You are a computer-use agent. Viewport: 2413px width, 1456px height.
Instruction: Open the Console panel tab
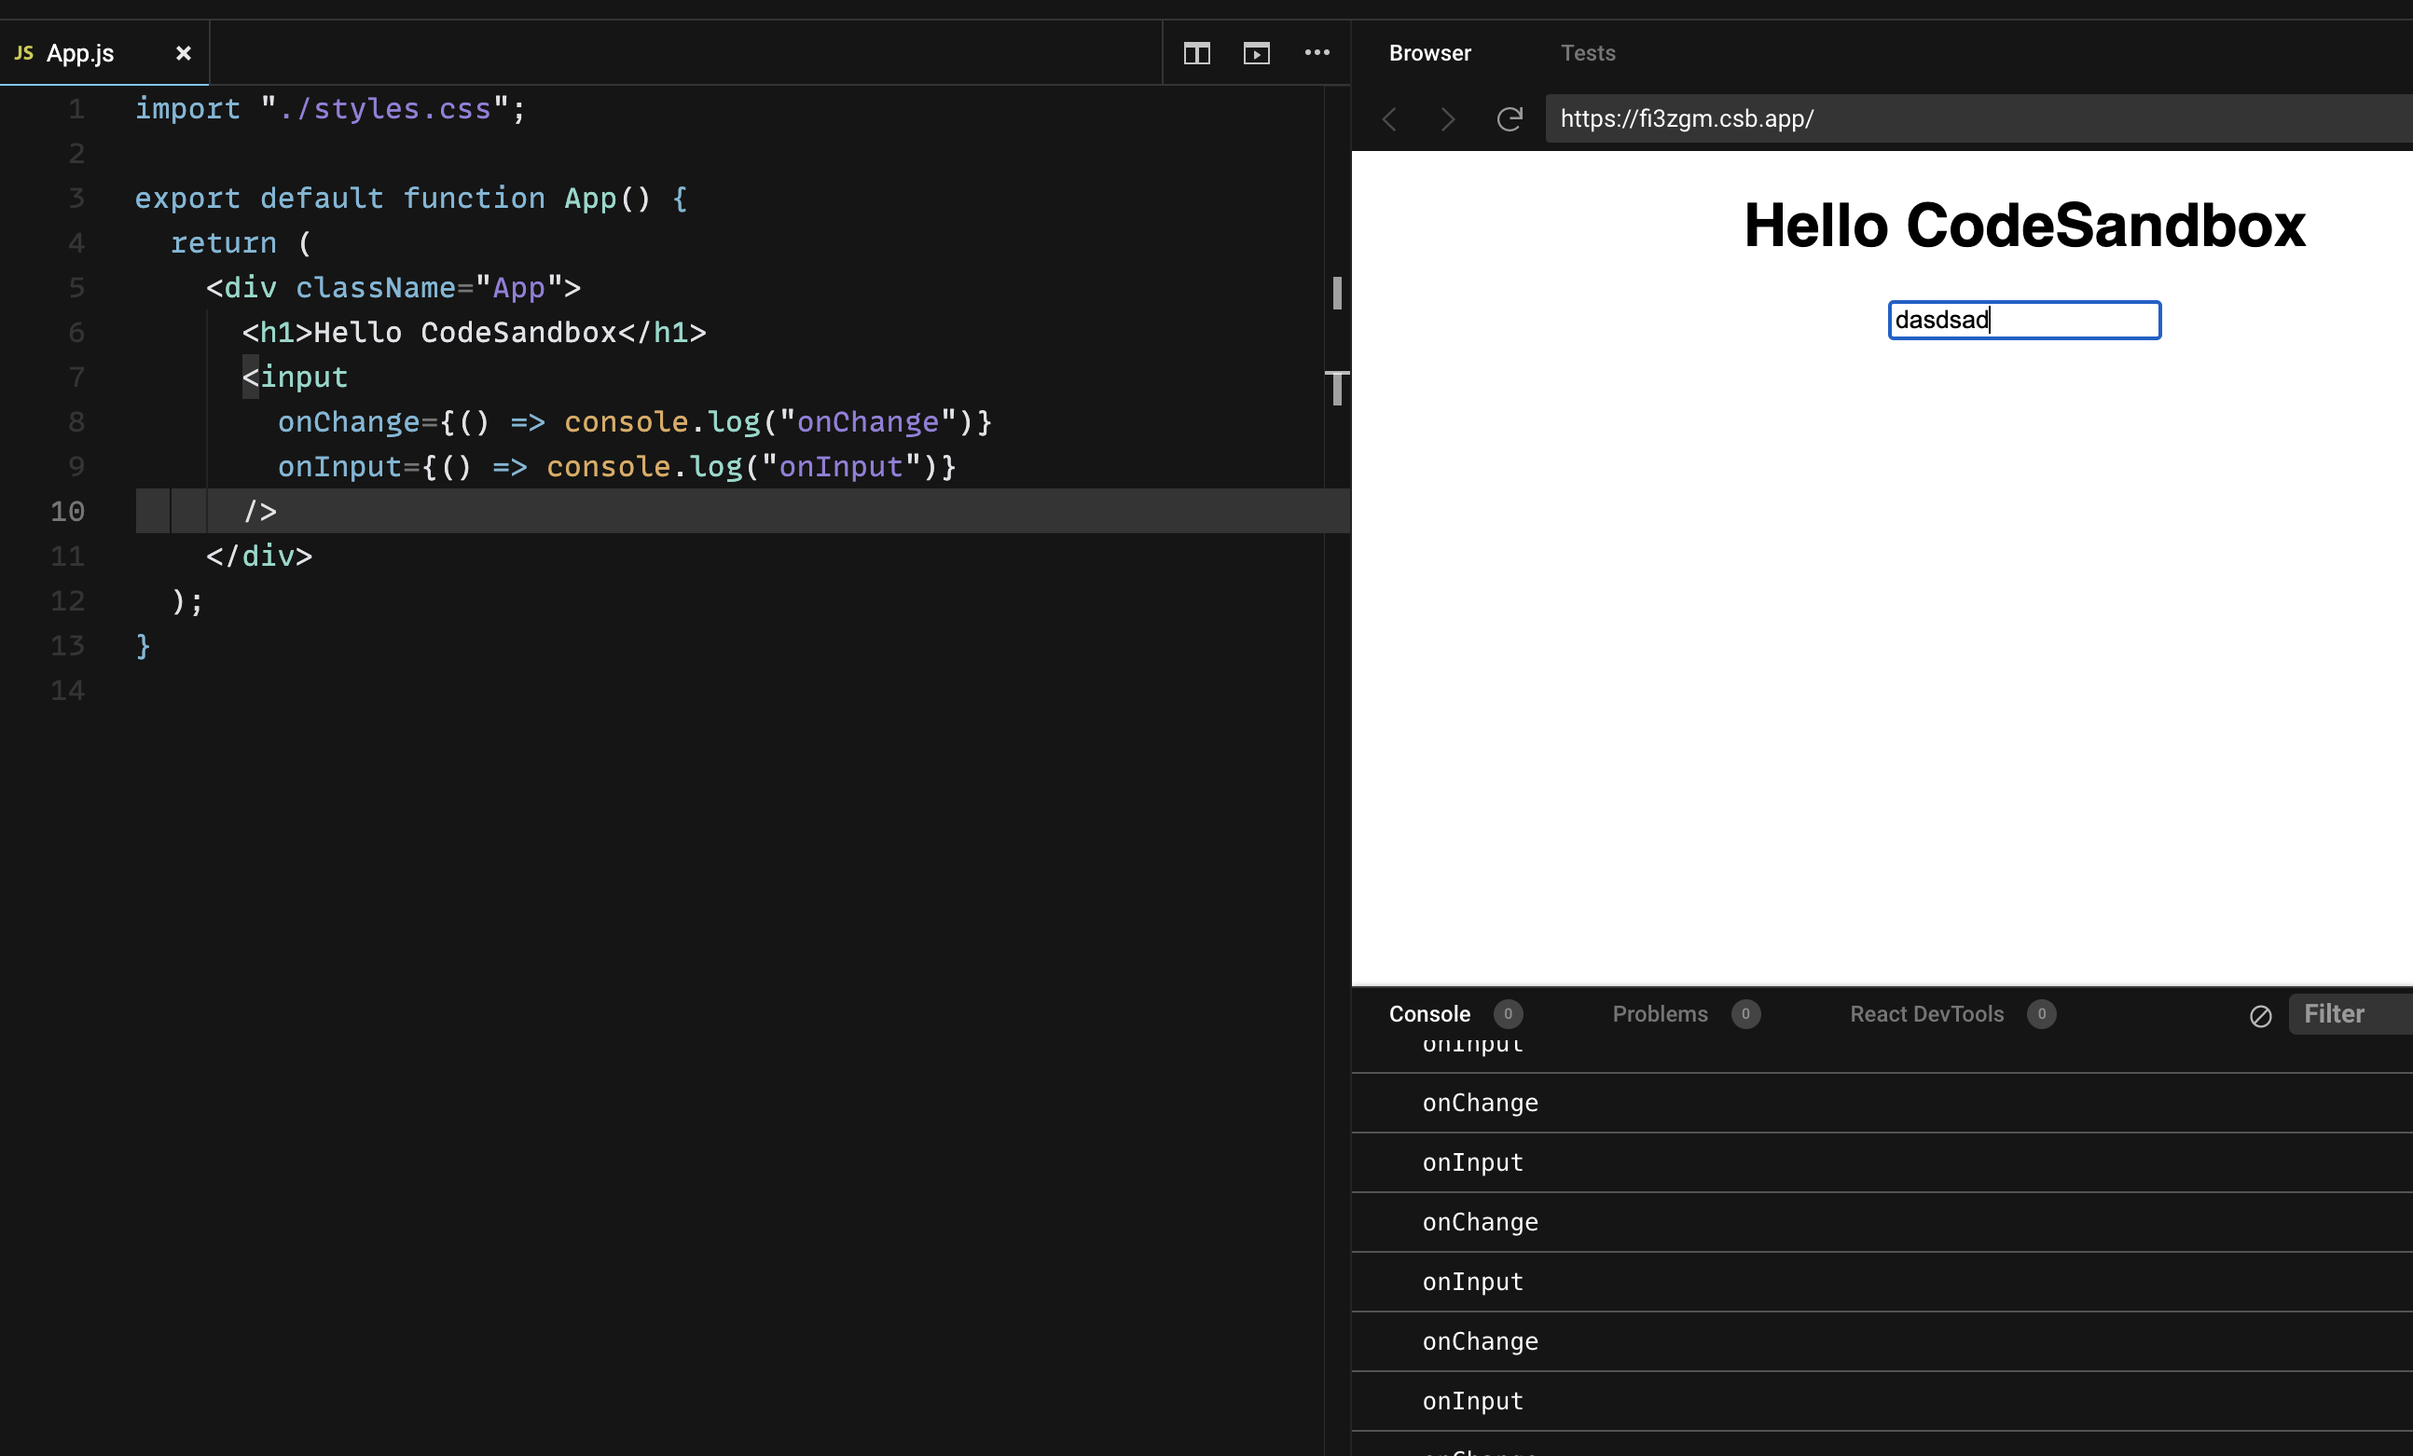point(1428,1013)
